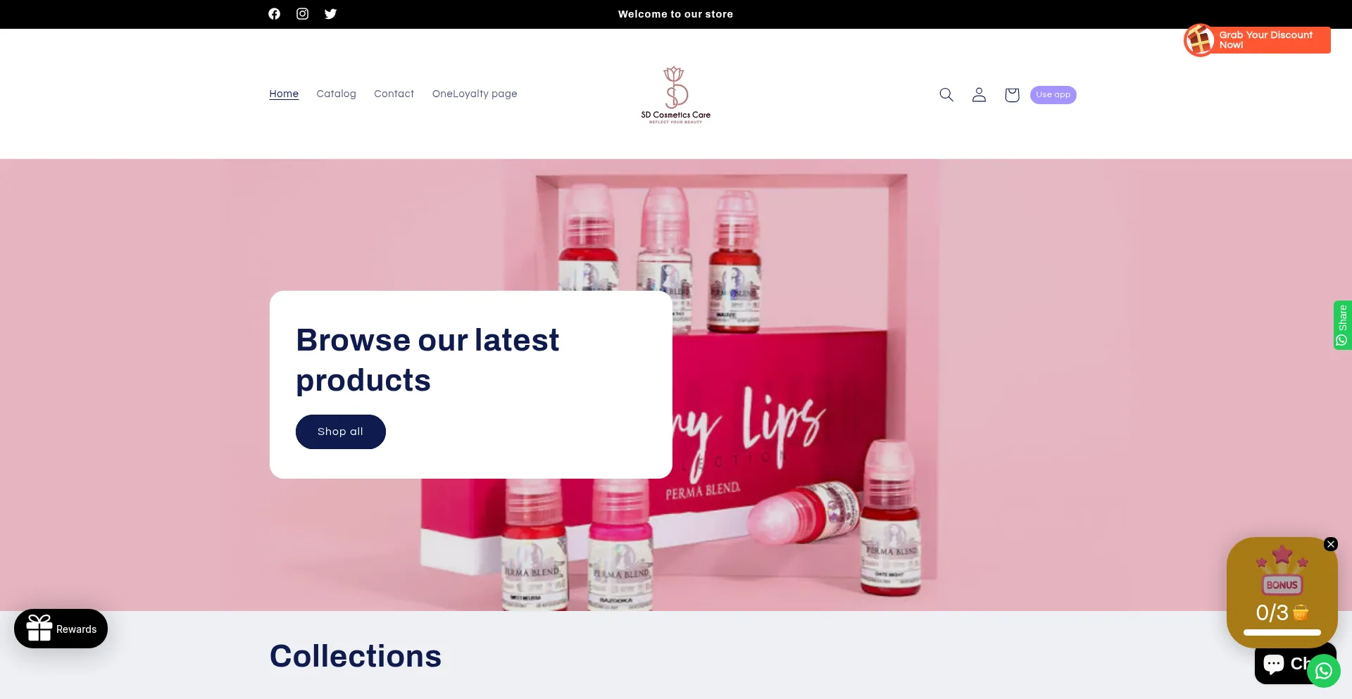Click the search magnifier icon
Viewport: 1352px width, 699px height.
[x=946, y=94]
